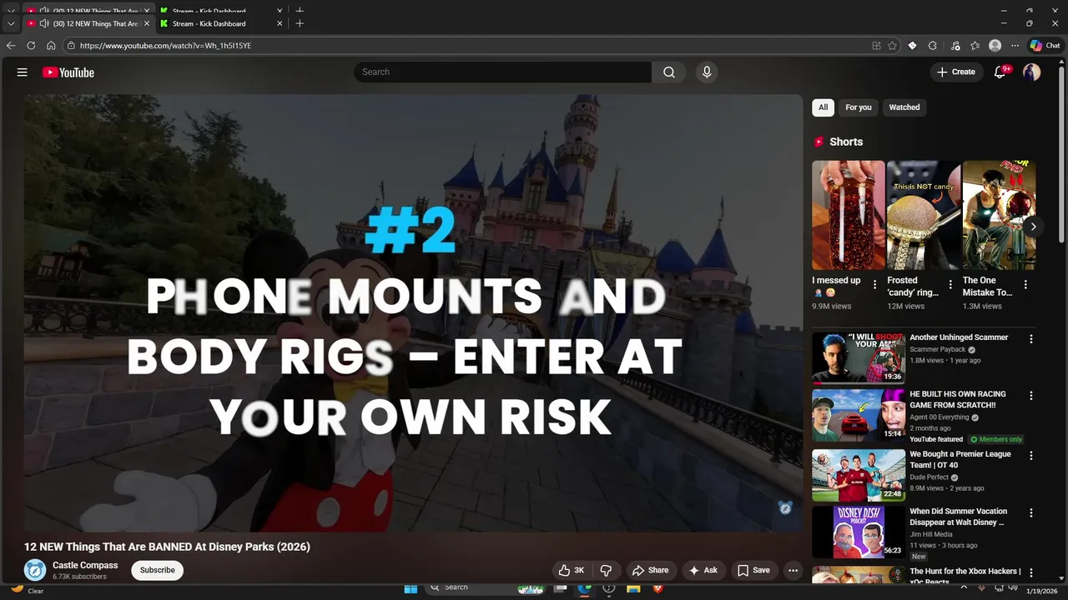The image size is (1068, 600).
Task: Open 'When Did Summer Vacation Disappear' video title
Action: point(958,517)
